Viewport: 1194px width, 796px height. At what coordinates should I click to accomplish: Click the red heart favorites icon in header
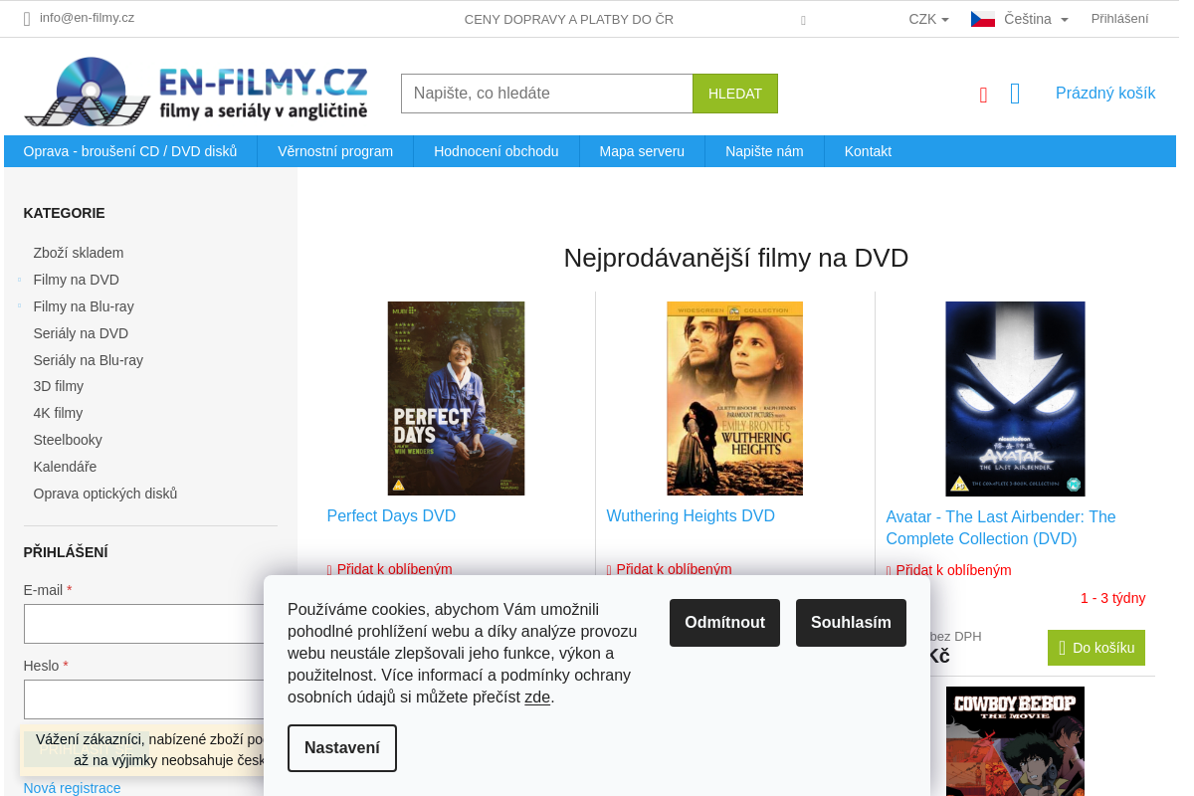pyautogui.click(x=983, y=95)
